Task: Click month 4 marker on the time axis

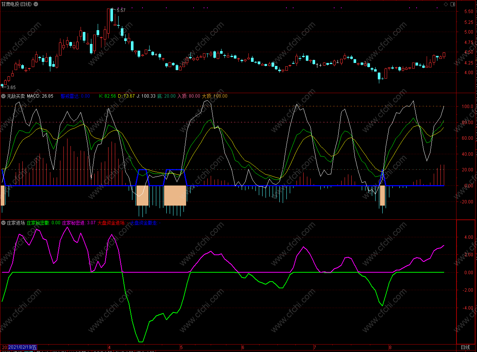Action: click(x=109, y=347)
